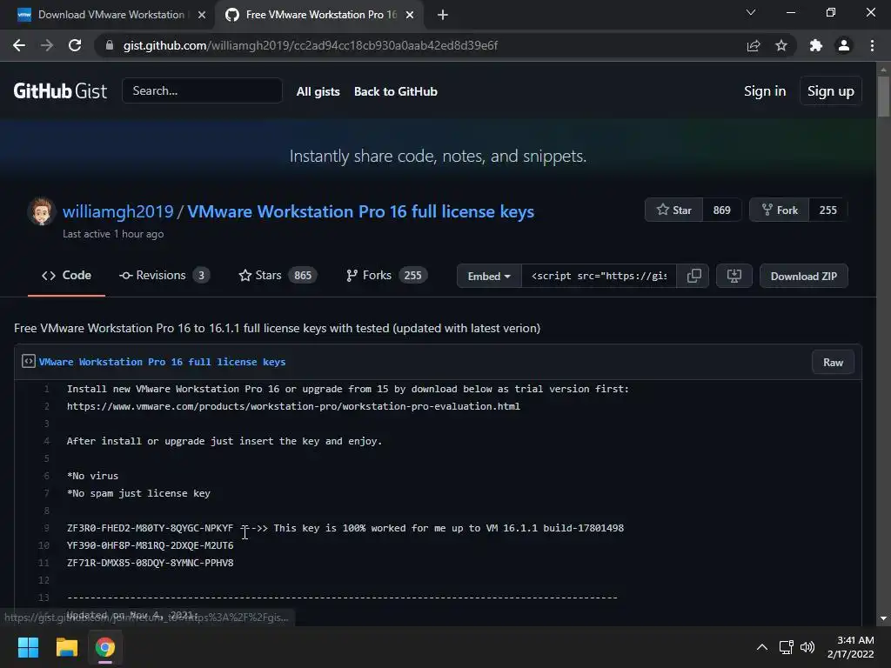
Task: Click the embed script URL field
Action: [x=599, y=276]
